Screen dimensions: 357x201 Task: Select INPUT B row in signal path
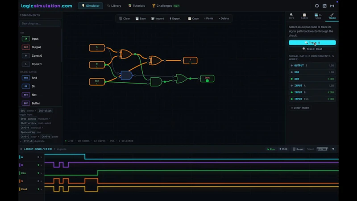point(312,92)
